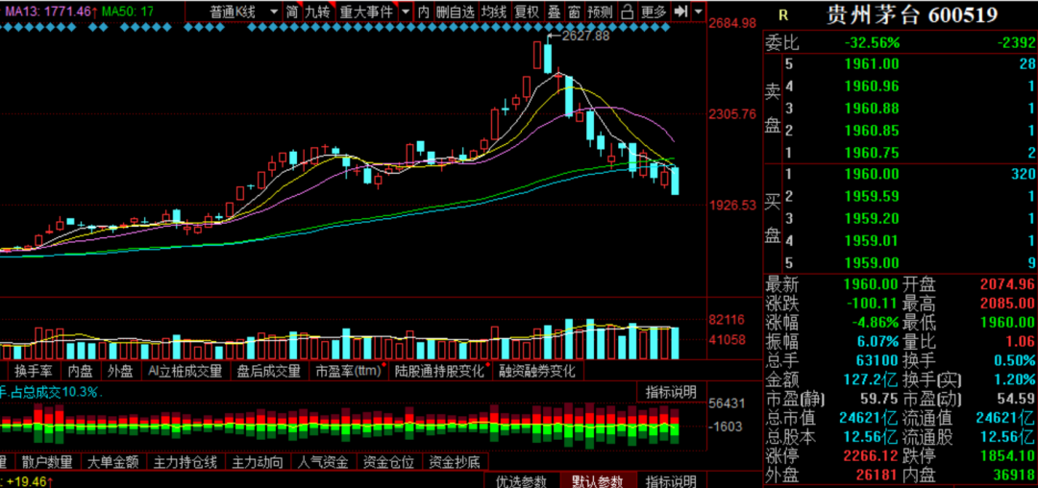Click the lock icon in the chart toolbar
This screenshot has height=488, width=1038.
point(627,11)
